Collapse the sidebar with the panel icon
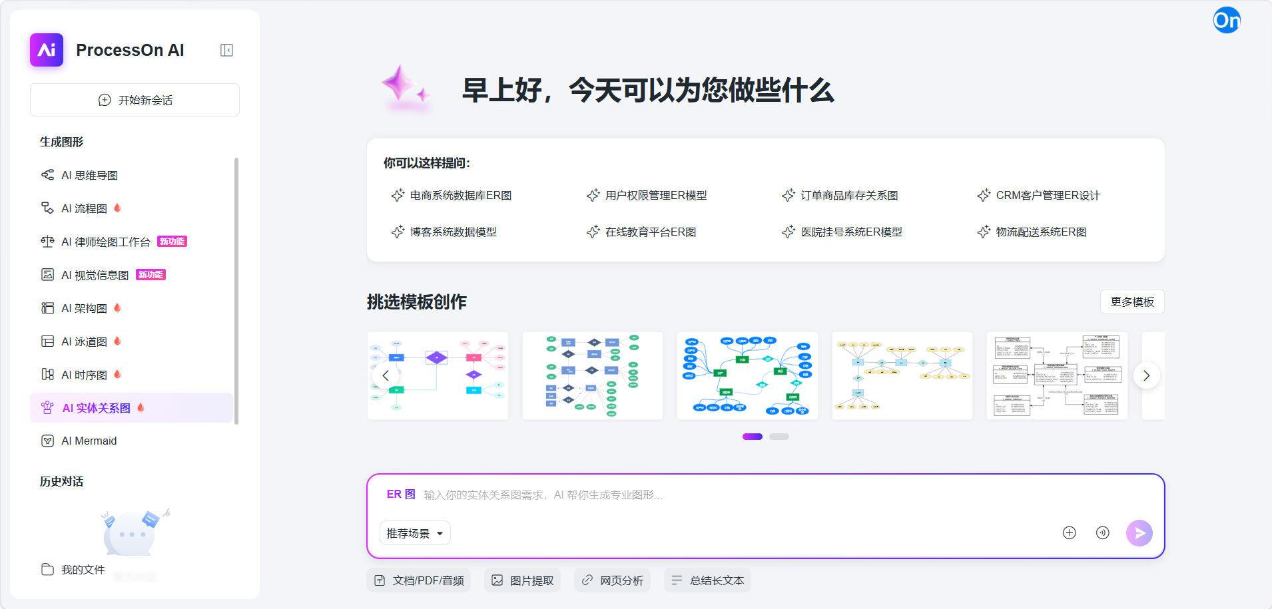 click(x=226, y=50)
